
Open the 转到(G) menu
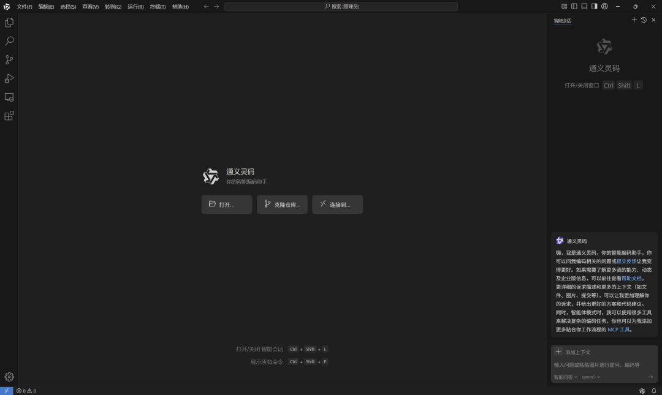(x=113, y=7)
